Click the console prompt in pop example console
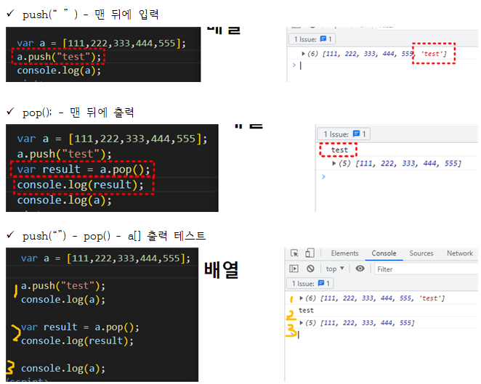 pyautogui.click(x=323, y=176)
